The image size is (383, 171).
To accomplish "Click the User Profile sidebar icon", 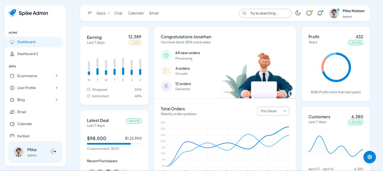I will pos(12,88).
